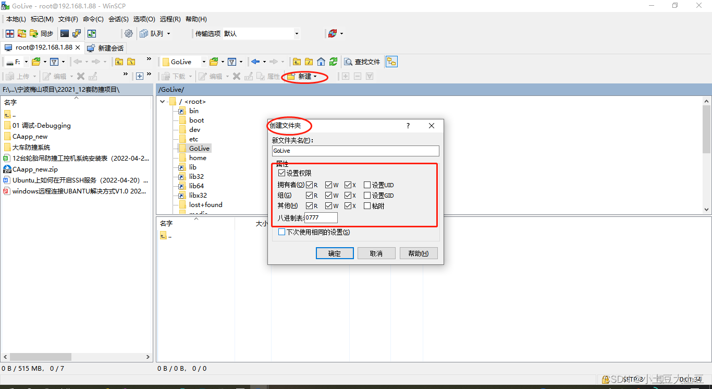712x389 pixels.
Task: Open the 本地(L) menu
Action: pyautogui.click(x=16, y=19)
